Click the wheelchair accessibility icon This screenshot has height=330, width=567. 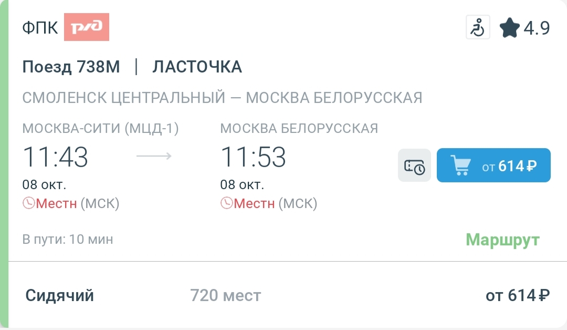(478, 27)
